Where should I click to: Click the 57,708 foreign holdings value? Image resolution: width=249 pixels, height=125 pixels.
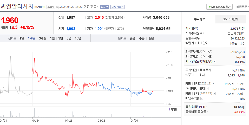pos(241,57)
